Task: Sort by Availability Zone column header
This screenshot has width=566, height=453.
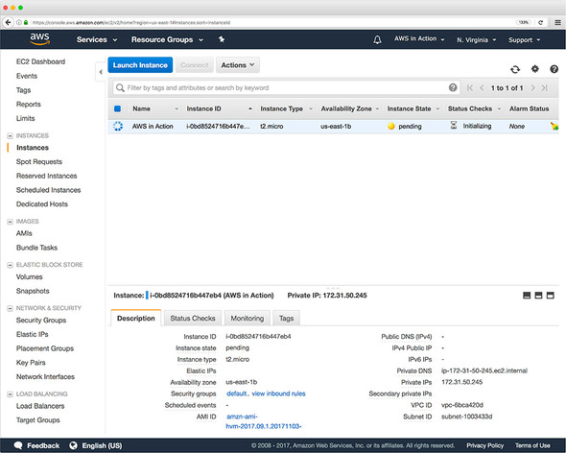Action: (349, 108)
